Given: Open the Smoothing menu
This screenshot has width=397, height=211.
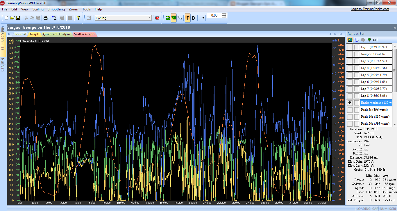Looking at the screenshot, I should (x=56, y=9).
